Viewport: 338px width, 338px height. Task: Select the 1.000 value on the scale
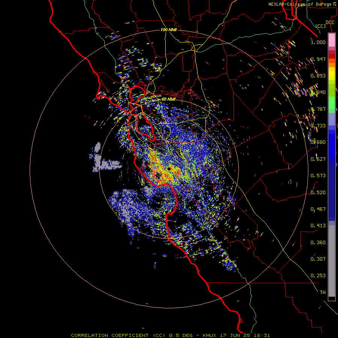point(318,42)
